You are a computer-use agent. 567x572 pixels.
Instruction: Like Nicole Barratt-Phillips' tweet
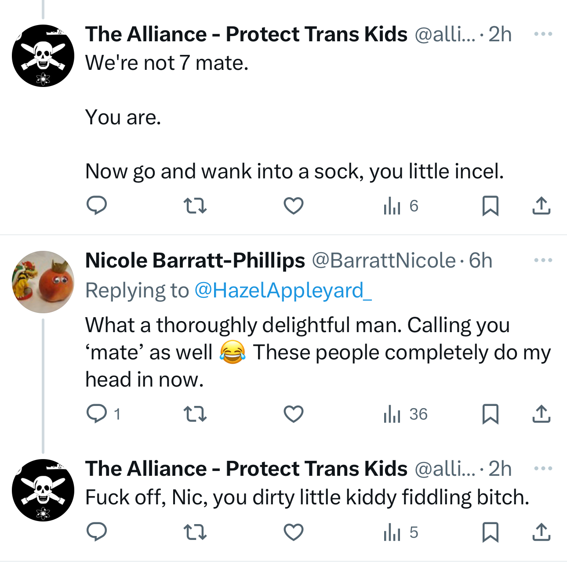pos(294,414)
